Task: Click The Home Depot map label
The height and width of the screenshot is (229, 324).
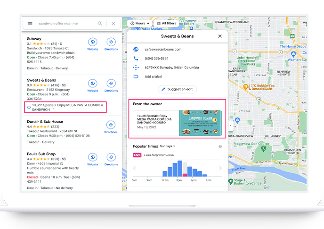Action: 292,46
